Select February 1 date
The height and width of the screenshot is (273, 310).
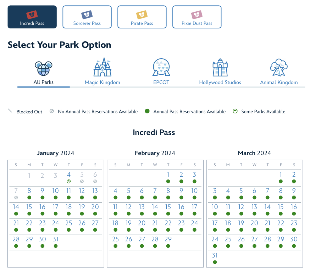tap(168, 175)
